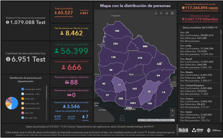
Task: Zoom in on the map
Action: [172, 111]
